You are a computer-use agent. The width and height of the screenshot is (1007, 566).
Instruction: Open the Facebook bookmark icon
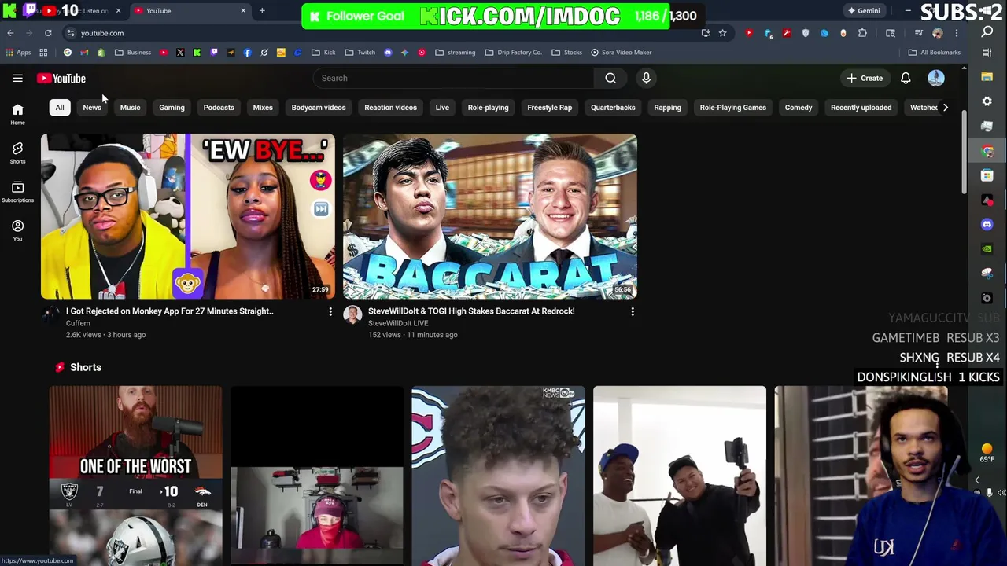(247, 53)
